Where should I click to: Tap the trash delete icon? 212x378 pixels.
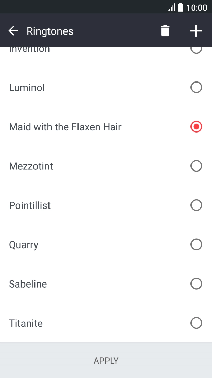165,31
